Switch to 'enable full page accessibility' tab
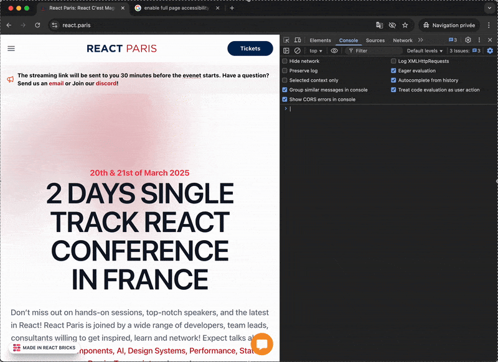The image size is (498, 362). (x=177, y=8)
